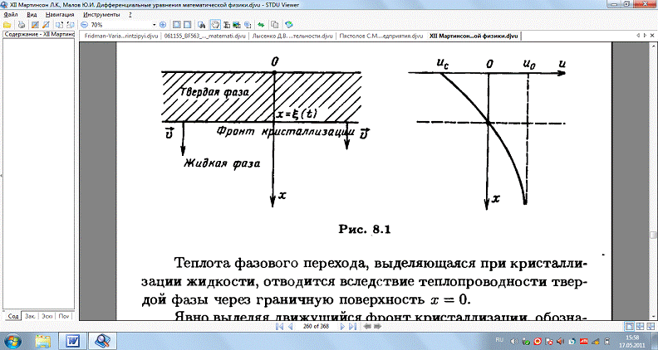
Task: Fit the page to window size
Action: point(177,25)
